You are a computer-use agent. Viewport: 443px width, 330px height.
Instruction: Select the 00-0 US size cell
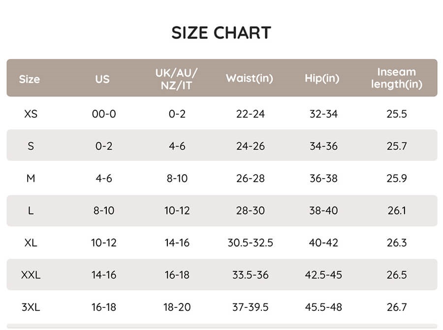pyautogui.click(x=104, y=114)
